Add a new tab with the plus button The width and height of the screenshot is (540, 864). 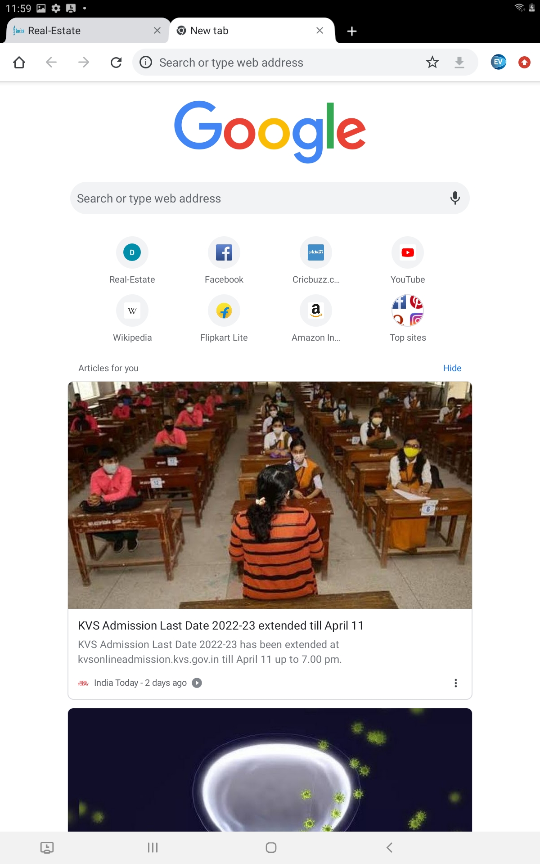pyautogui.click(x=352, y=31)
